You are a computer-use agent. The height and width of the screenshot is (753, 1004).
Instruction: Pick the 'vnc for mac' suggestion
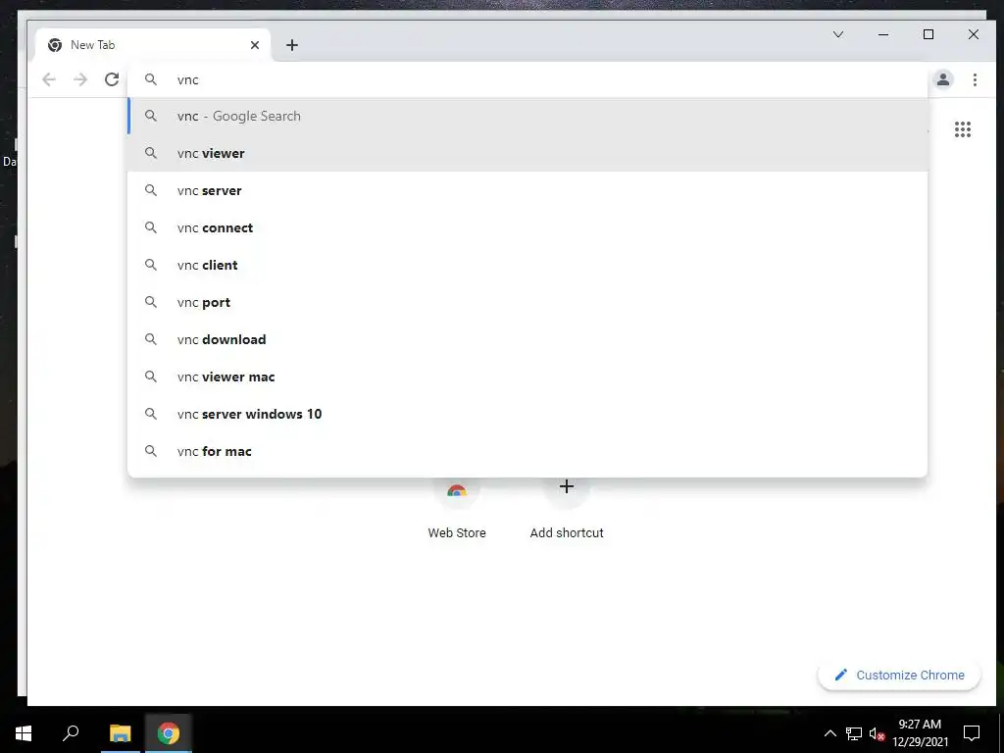click(527, 451)
